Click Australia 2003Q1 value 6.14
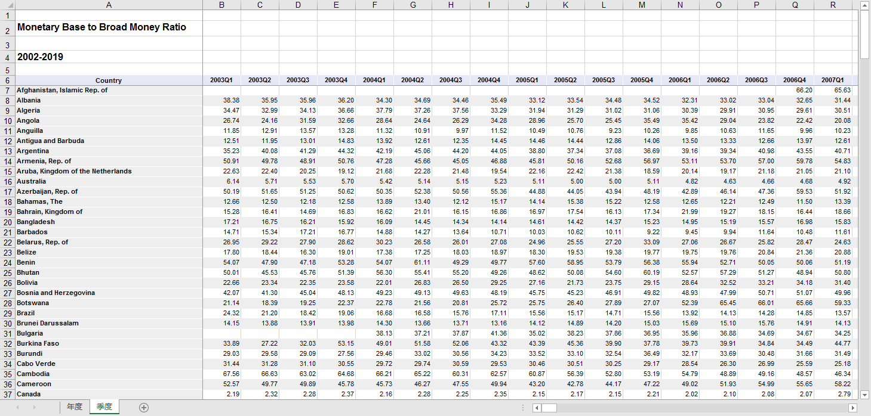Viewport: 871px width, 416px height. coord(221,181)
